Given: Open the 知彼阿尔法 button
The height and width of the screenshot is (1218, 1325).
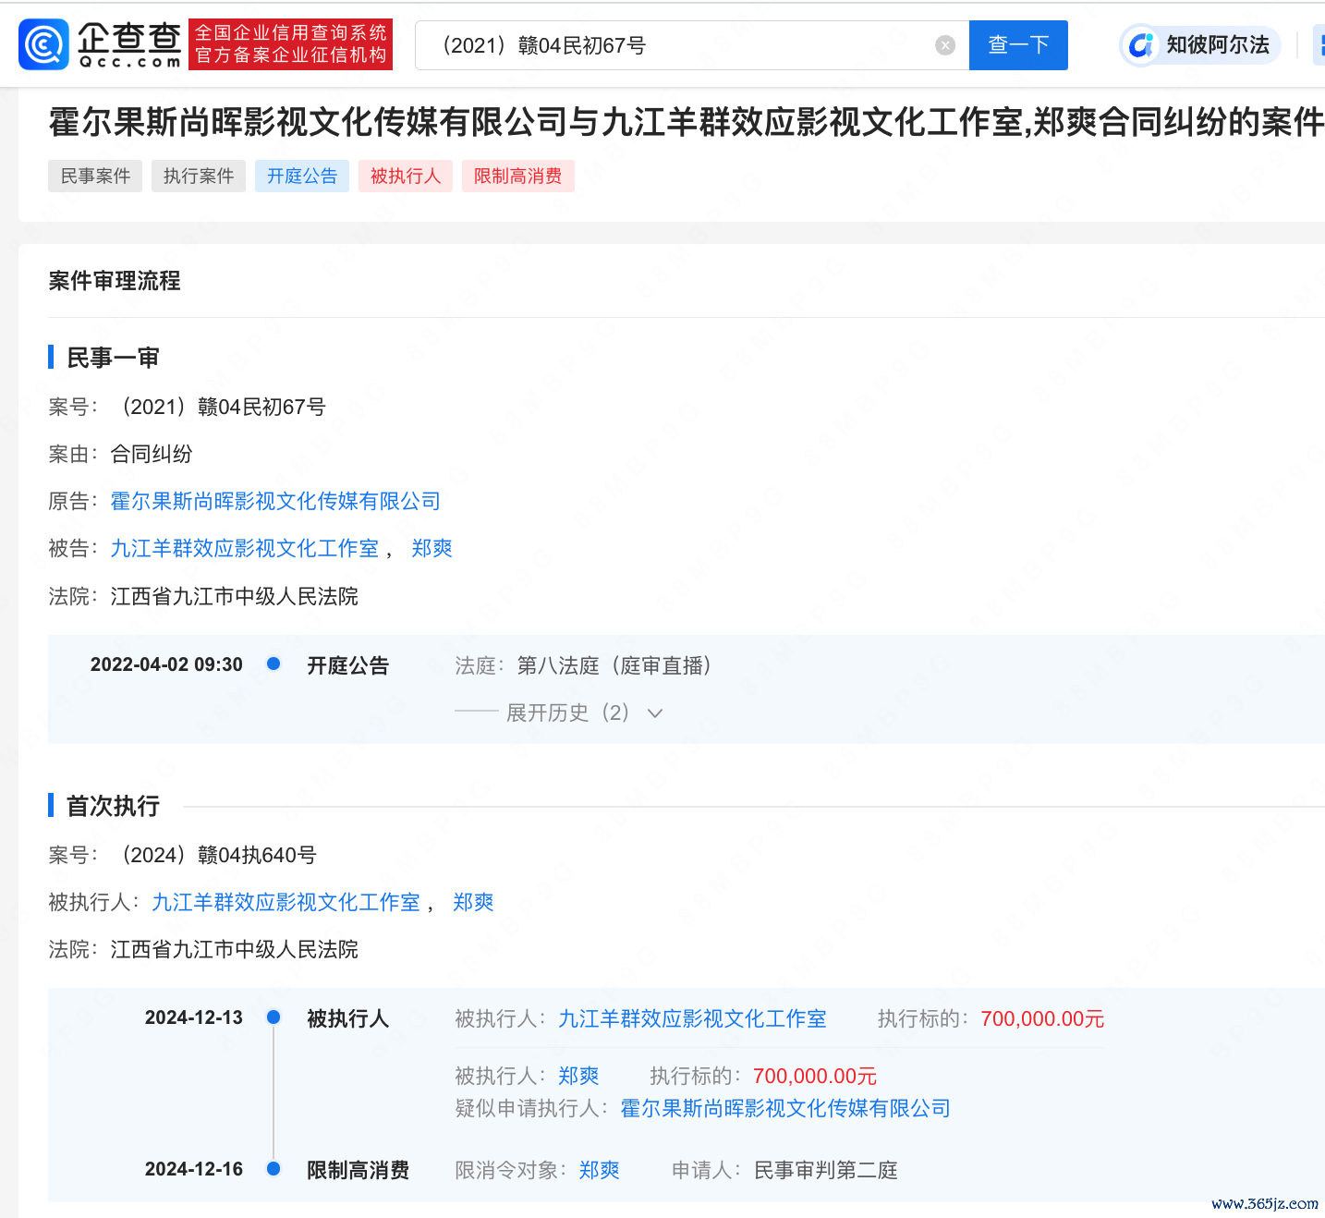Looking at the screenshot, I should pos(1200,45).
